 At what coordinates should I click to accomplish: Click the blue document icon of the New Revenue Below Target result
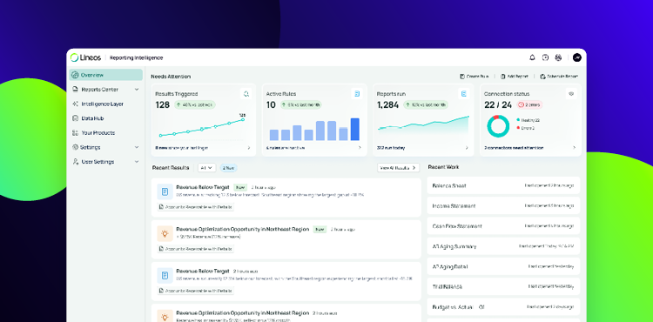pos(165,191)
